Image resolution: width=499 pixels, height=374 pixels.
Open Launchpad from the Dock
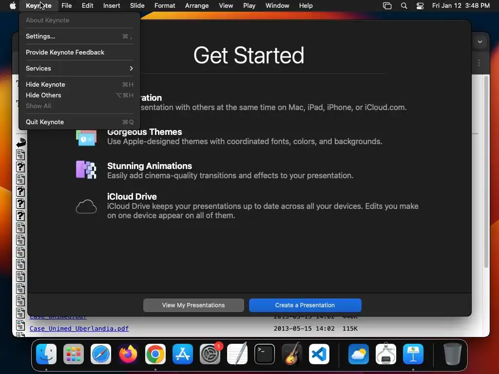click(x=74, y=354)
